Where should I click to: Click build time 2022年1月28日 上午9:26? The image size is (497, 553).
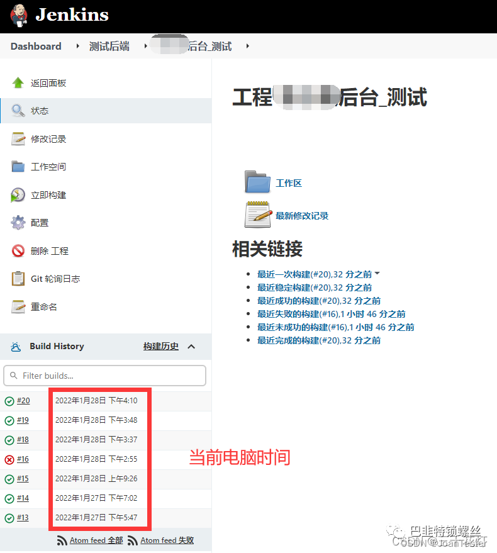pos(96,479)
